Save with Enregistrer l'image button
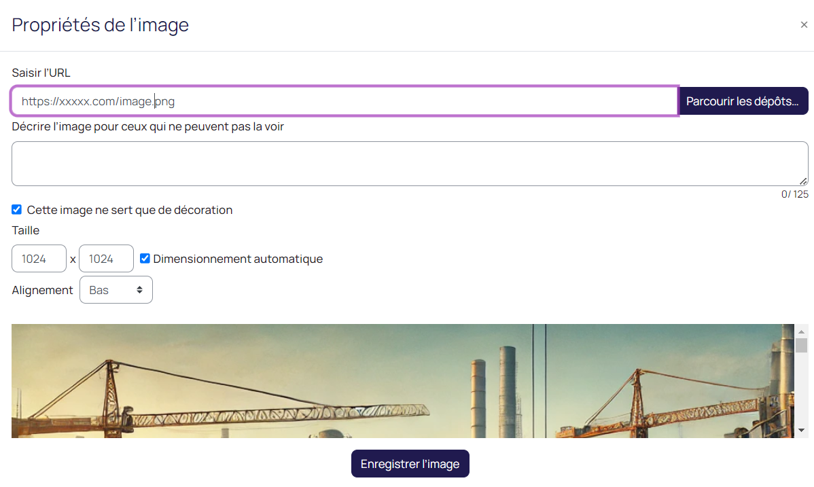Image resolution: width=814 pixels, height=487 pixels. point(410,464)
